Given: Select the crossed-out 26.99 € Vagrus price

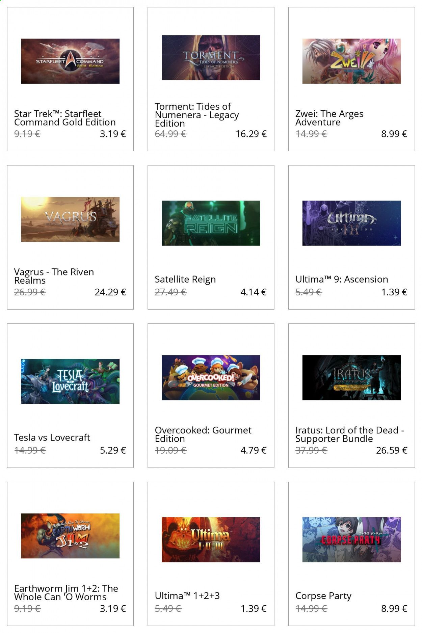Looking at the screenshot, I should (x=30, y=292).
